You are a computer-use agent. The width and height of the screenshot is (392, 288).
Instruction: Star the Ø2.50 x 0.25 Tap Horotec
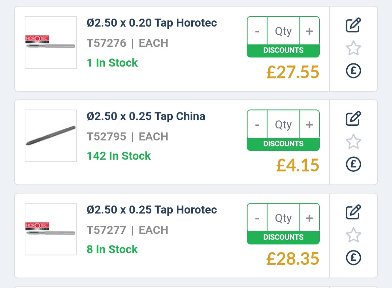point(354,235)
